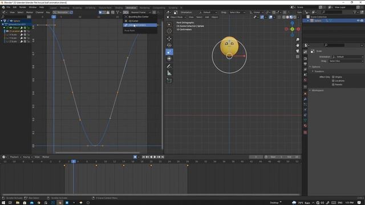Screen dimensions: 365x205
Task: Choose Individual Centers pivot option
Action: [140, 25]
